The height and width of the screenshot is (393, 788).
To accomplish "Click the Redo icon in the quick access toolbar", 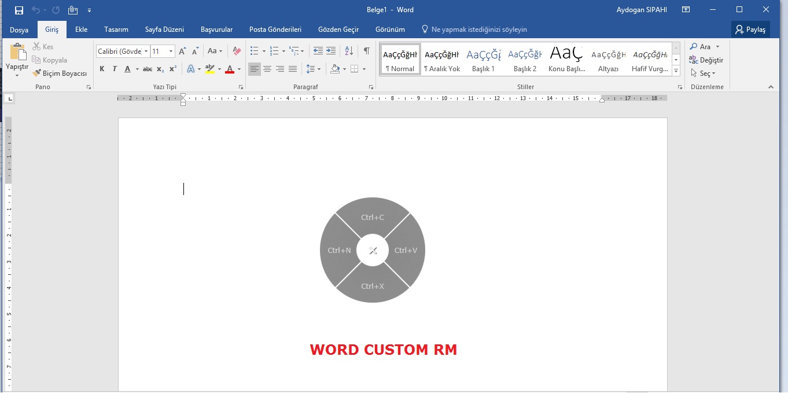I will pyautogui.click(x=56, y=10).
